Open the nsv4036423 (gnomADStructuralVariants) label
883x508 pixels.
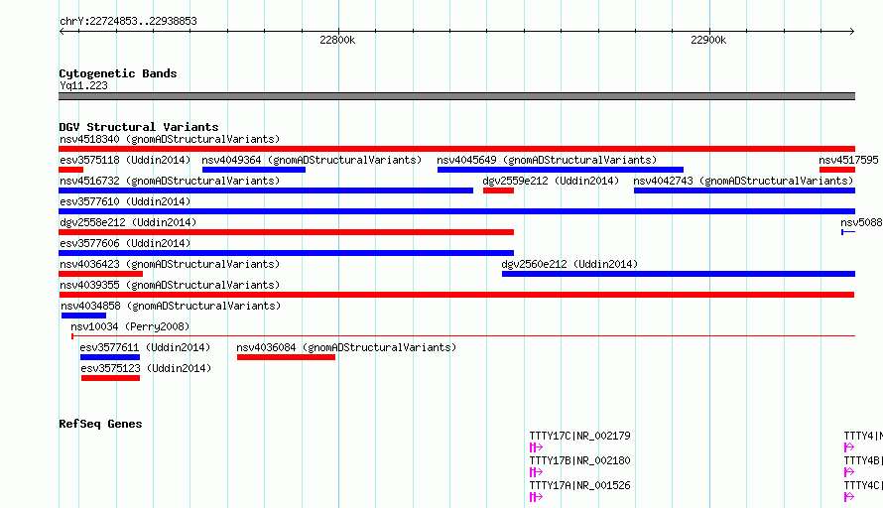tap(170, 264)
